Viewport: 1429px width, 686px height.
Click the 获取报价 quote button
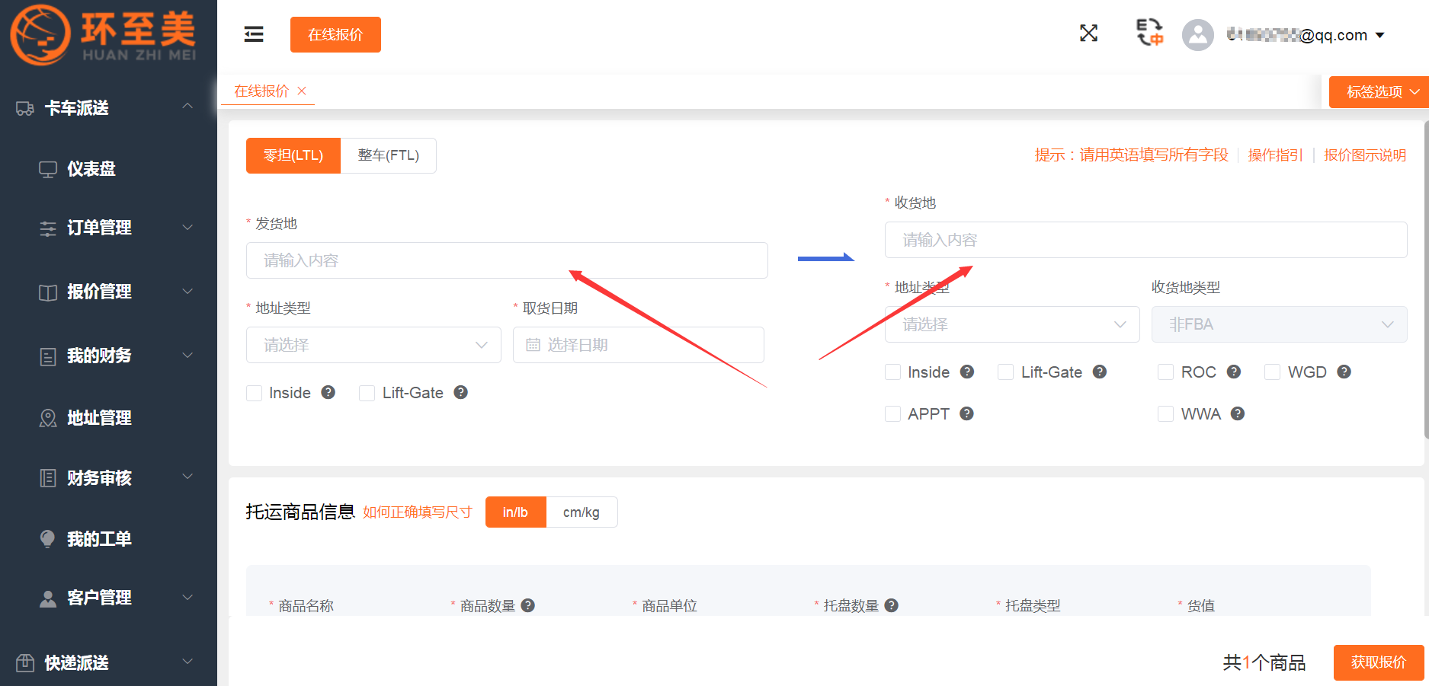tap(1378, 662)
